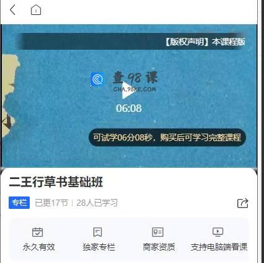This screenshot has width=264, height=263.
Task: Click the 版权声明 scrolling notice banner
Action: click(x=131, y=42)
